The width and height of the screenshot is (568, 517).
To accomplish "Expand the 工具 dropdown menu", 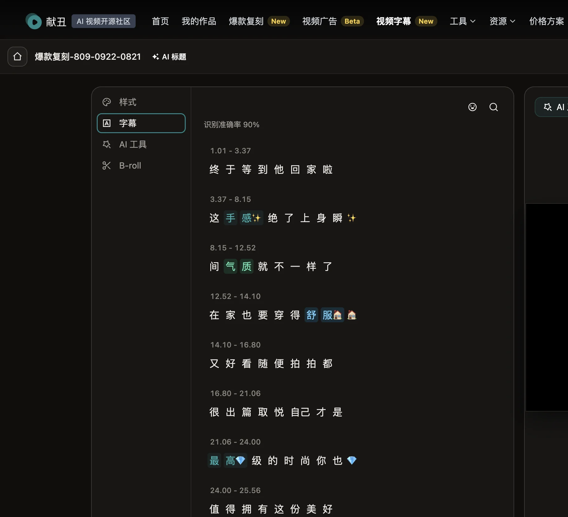I will [463, 21].
